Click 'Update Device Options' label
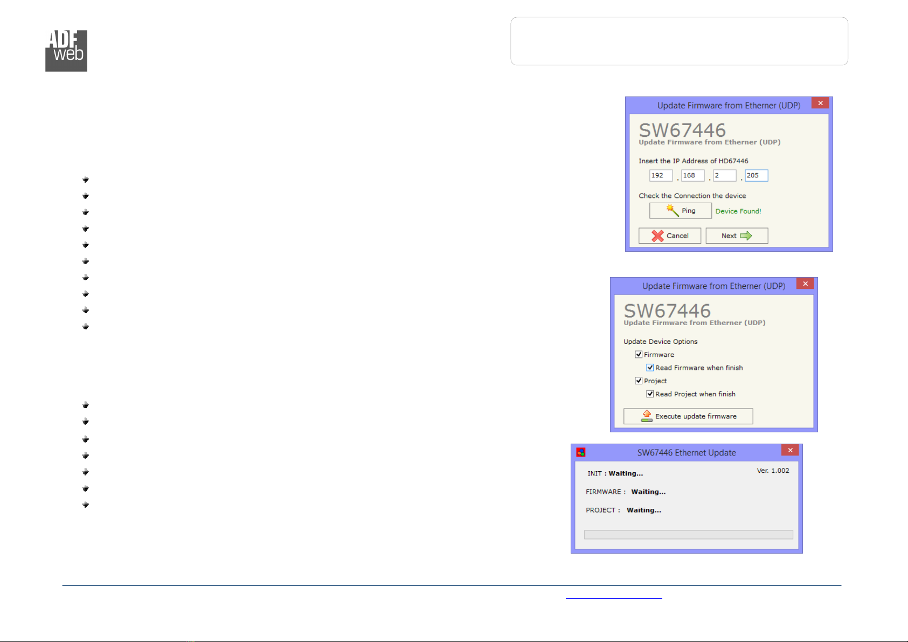The height and width of the screenshot is (642, 908). click(x=661, y=341)
